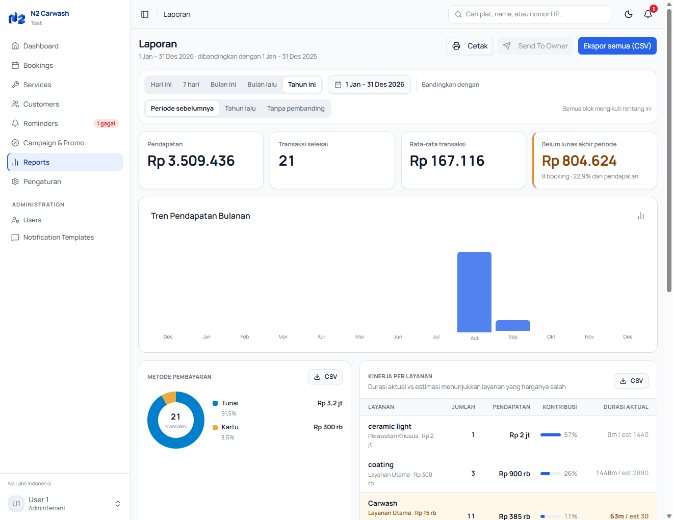
Task: Click the search magnifier icon
Action: pos(458,14)
